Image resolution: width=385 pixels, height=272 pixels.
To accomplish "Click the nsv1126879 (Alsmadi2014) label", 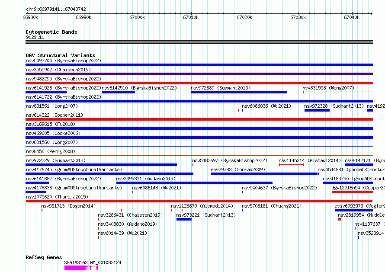I will click(202, 206).
